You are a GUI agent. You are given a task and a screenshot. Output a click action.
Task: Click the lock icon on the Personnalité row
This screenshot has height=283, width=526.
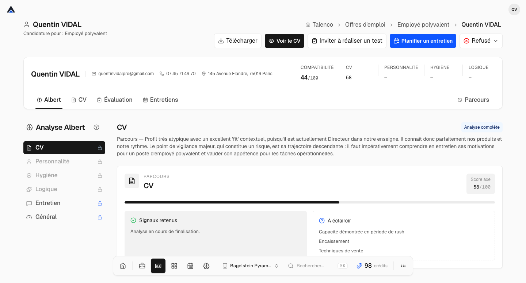coord(100,162)
